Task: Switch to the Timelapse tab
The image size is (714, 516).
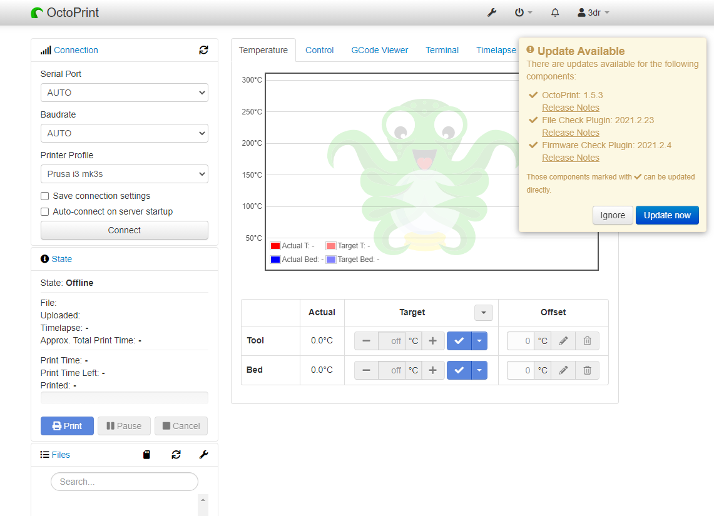Action: point(496,50)
